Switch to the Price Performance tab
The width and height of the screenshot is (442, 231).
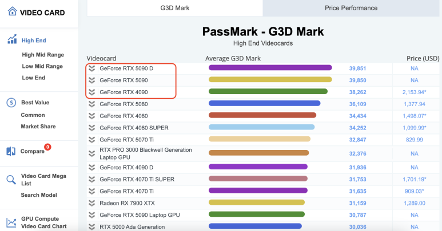(351, 8)
